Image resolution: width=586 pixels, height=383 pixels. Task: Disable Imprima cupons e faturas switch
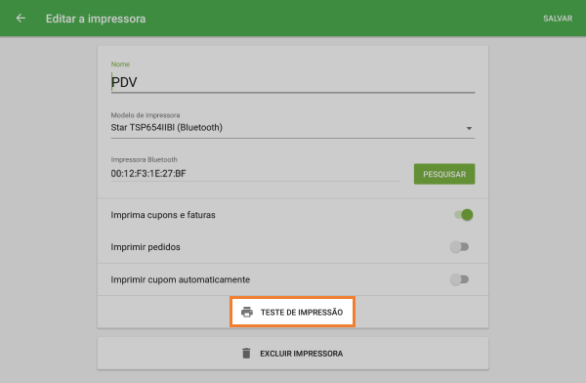click(x=463, y=215)
